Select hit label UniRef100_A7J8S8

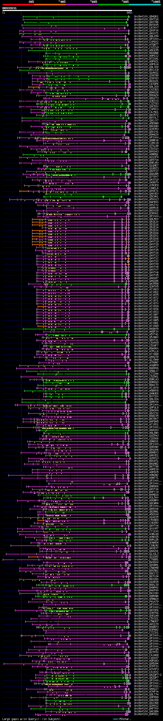click(146, 306)
